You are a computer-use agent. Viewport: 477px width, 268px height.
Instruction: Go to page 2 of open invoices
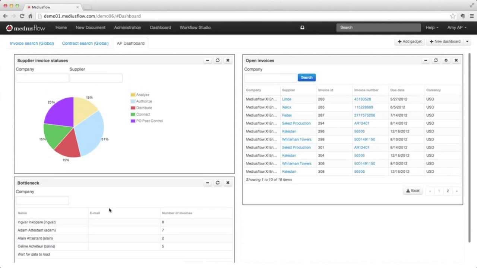448,191
